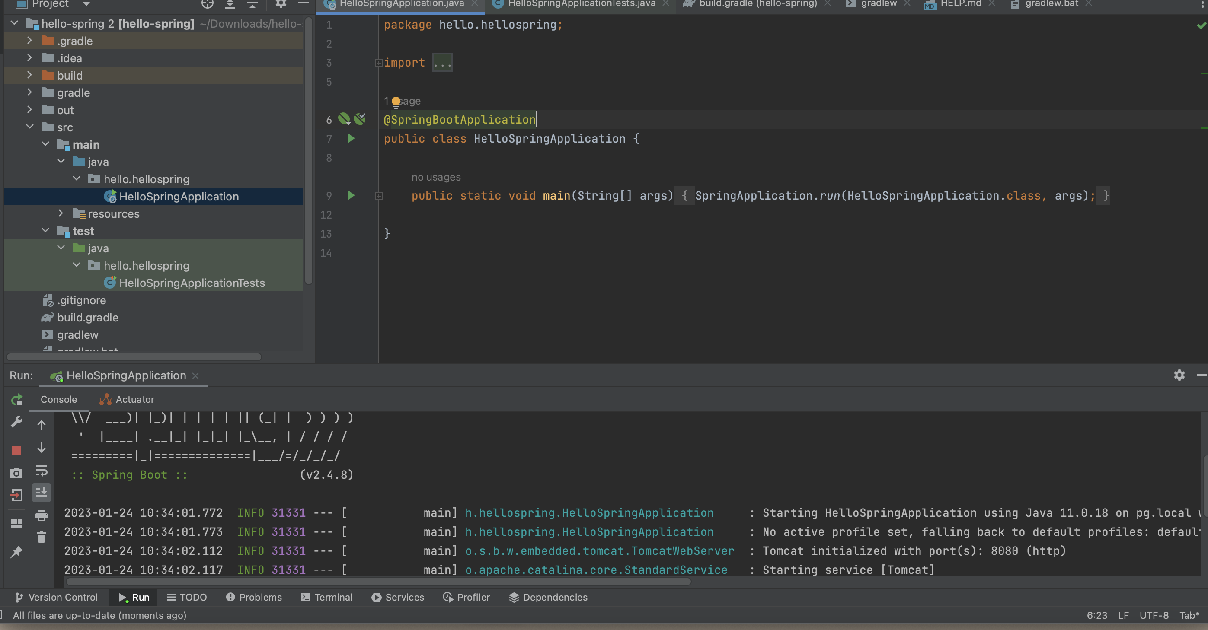Click run gutter arrow at main method
The width and height of the screenshot is (1208, 630).
coord(351,195)
